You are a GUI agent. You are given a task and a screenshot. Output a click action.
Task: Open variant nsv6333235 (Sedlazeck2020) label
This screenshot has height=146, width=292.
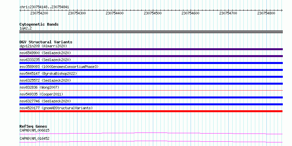[x=45, y=60]
